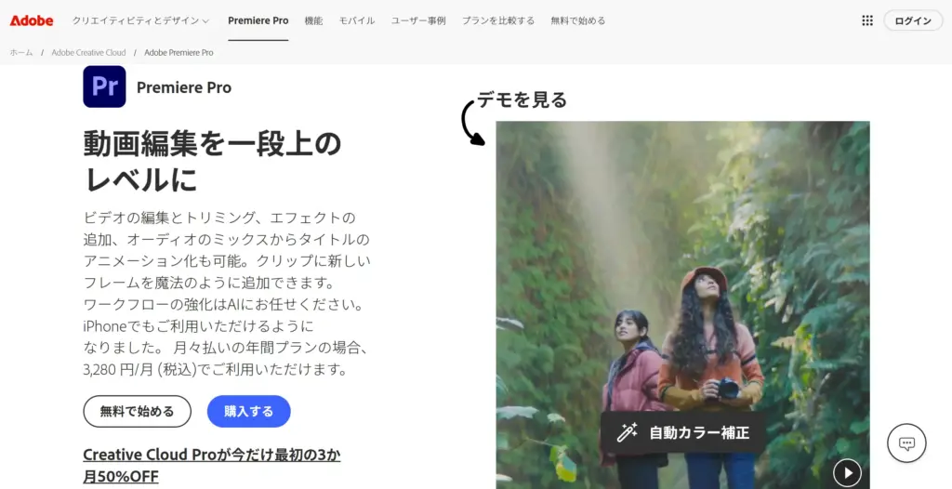The width and height of the screenshot is (952, 489).
Task: Open the chat support bubble icon
Action: pyautogui.click(x=906, y=443)
